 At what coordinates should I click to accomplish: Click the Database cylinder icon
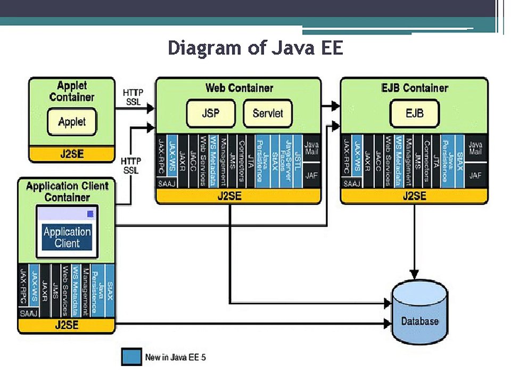point(420,312)
